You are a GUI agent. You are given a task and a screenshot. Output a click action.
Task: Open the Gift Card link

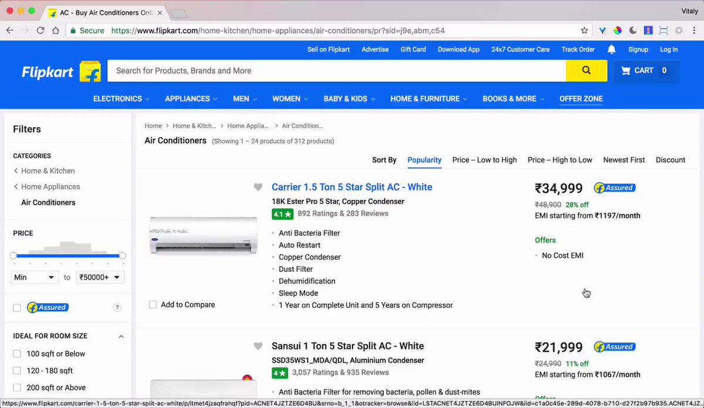413,50
